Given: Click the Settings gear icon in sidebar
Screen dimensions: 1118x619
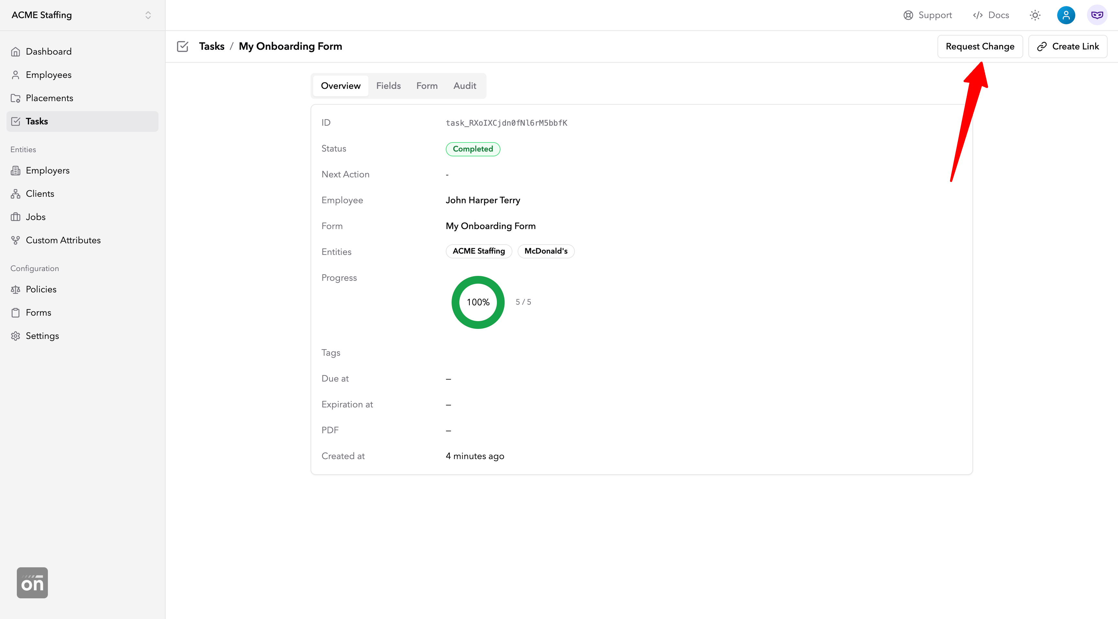Looking at the screenshot, I should (x=16, y=336).
